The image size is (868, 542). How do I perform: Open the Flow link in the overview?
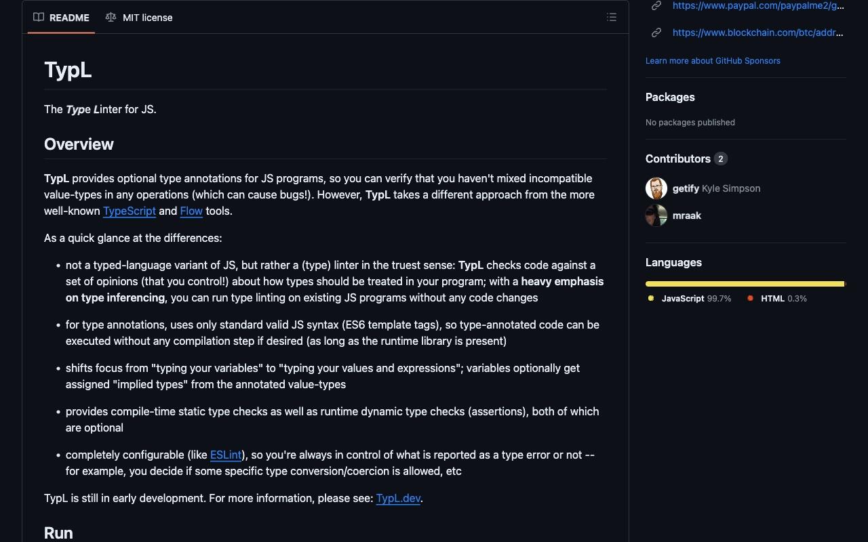tap(191, 211)
